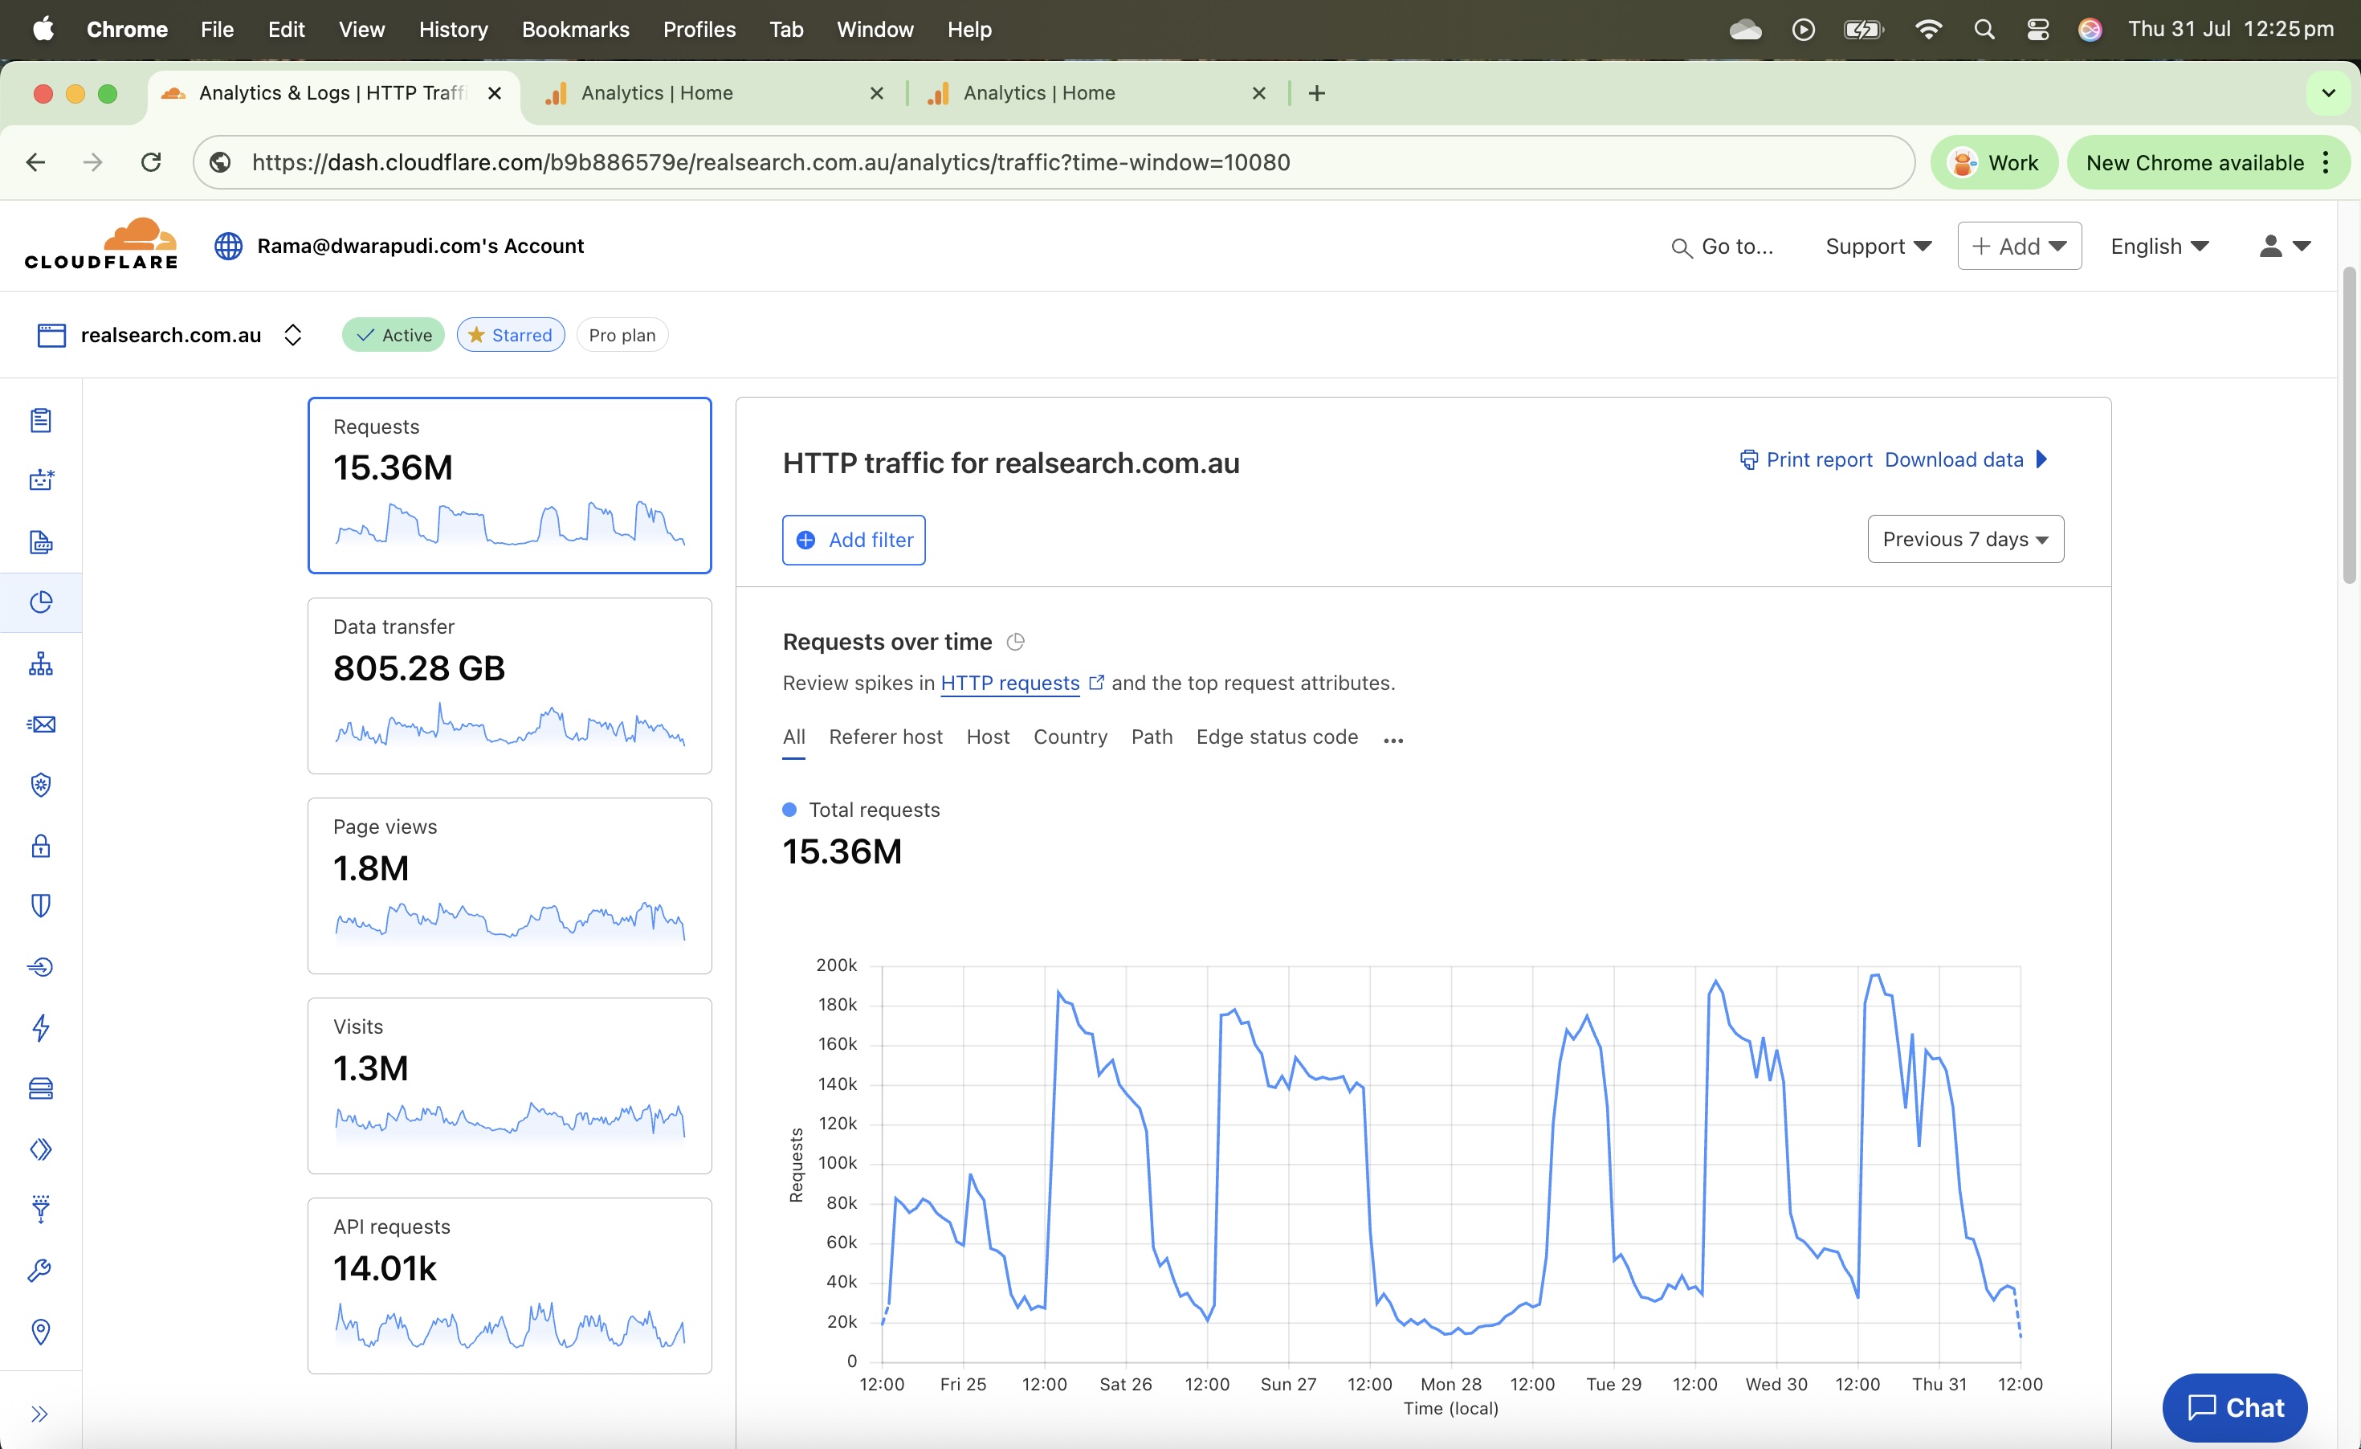Screen dimensions: 2361x1449
Task: Select the API requests 14.01k card
Action: [x=510, y=1286]
